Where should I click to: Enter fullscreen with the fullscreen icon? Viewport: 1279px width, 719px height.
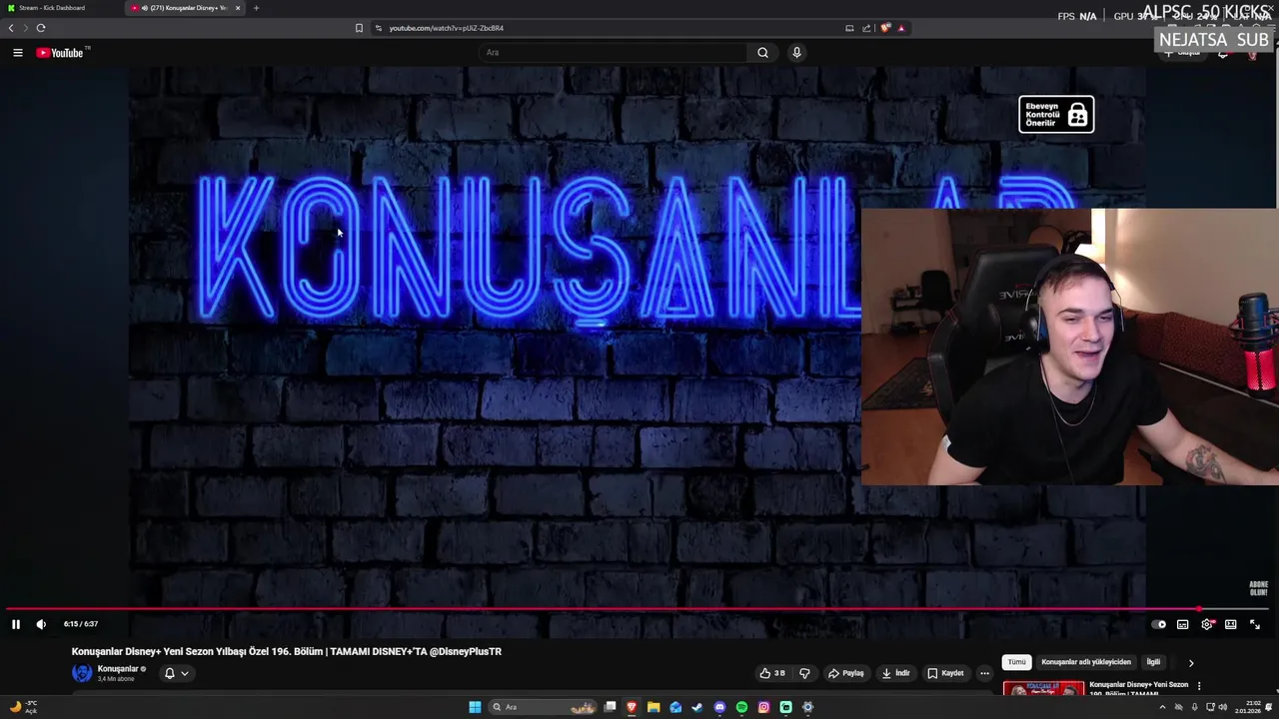tap(1255, 624)
